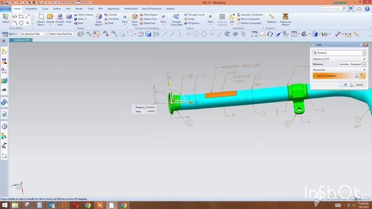Screen dimensions: 372x209
Task: Click Pattern Feature command
Action: point(84,15)
